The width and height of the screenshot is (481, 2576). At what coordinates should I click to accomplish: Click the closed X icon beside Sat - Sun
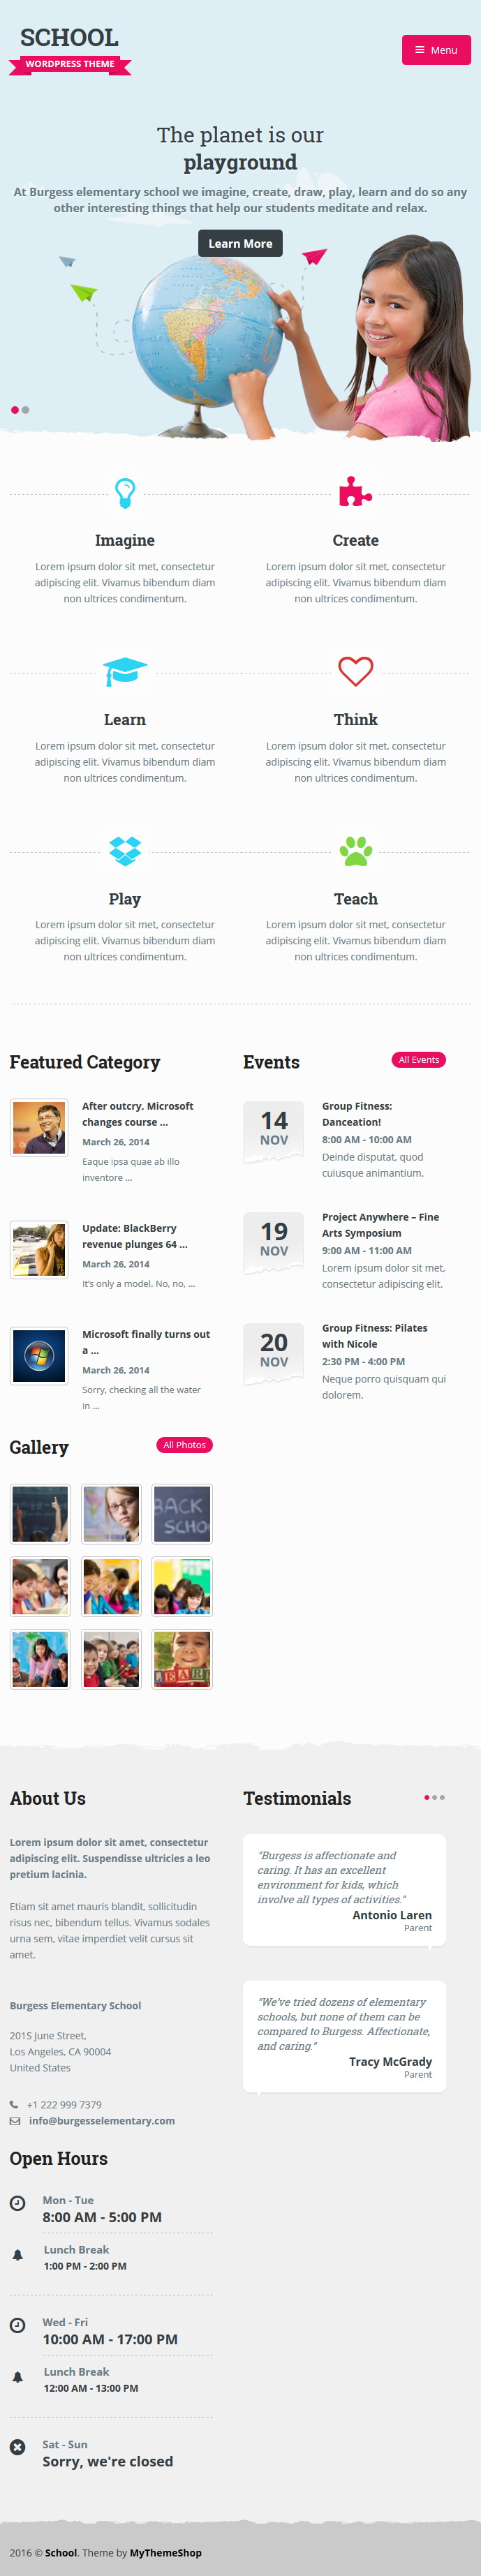(x=17, y=2447)
